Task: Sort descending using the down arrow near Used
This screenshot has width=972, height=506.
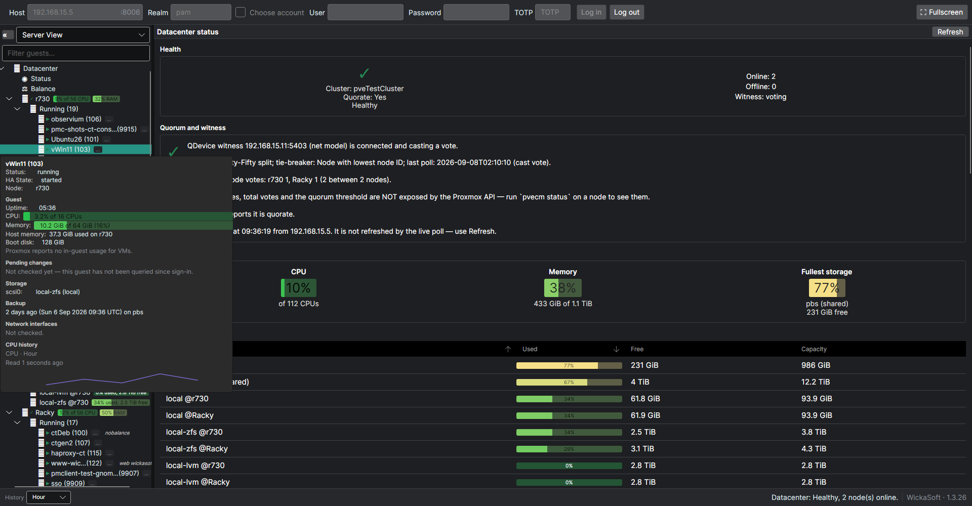Action: click(616, 349)
